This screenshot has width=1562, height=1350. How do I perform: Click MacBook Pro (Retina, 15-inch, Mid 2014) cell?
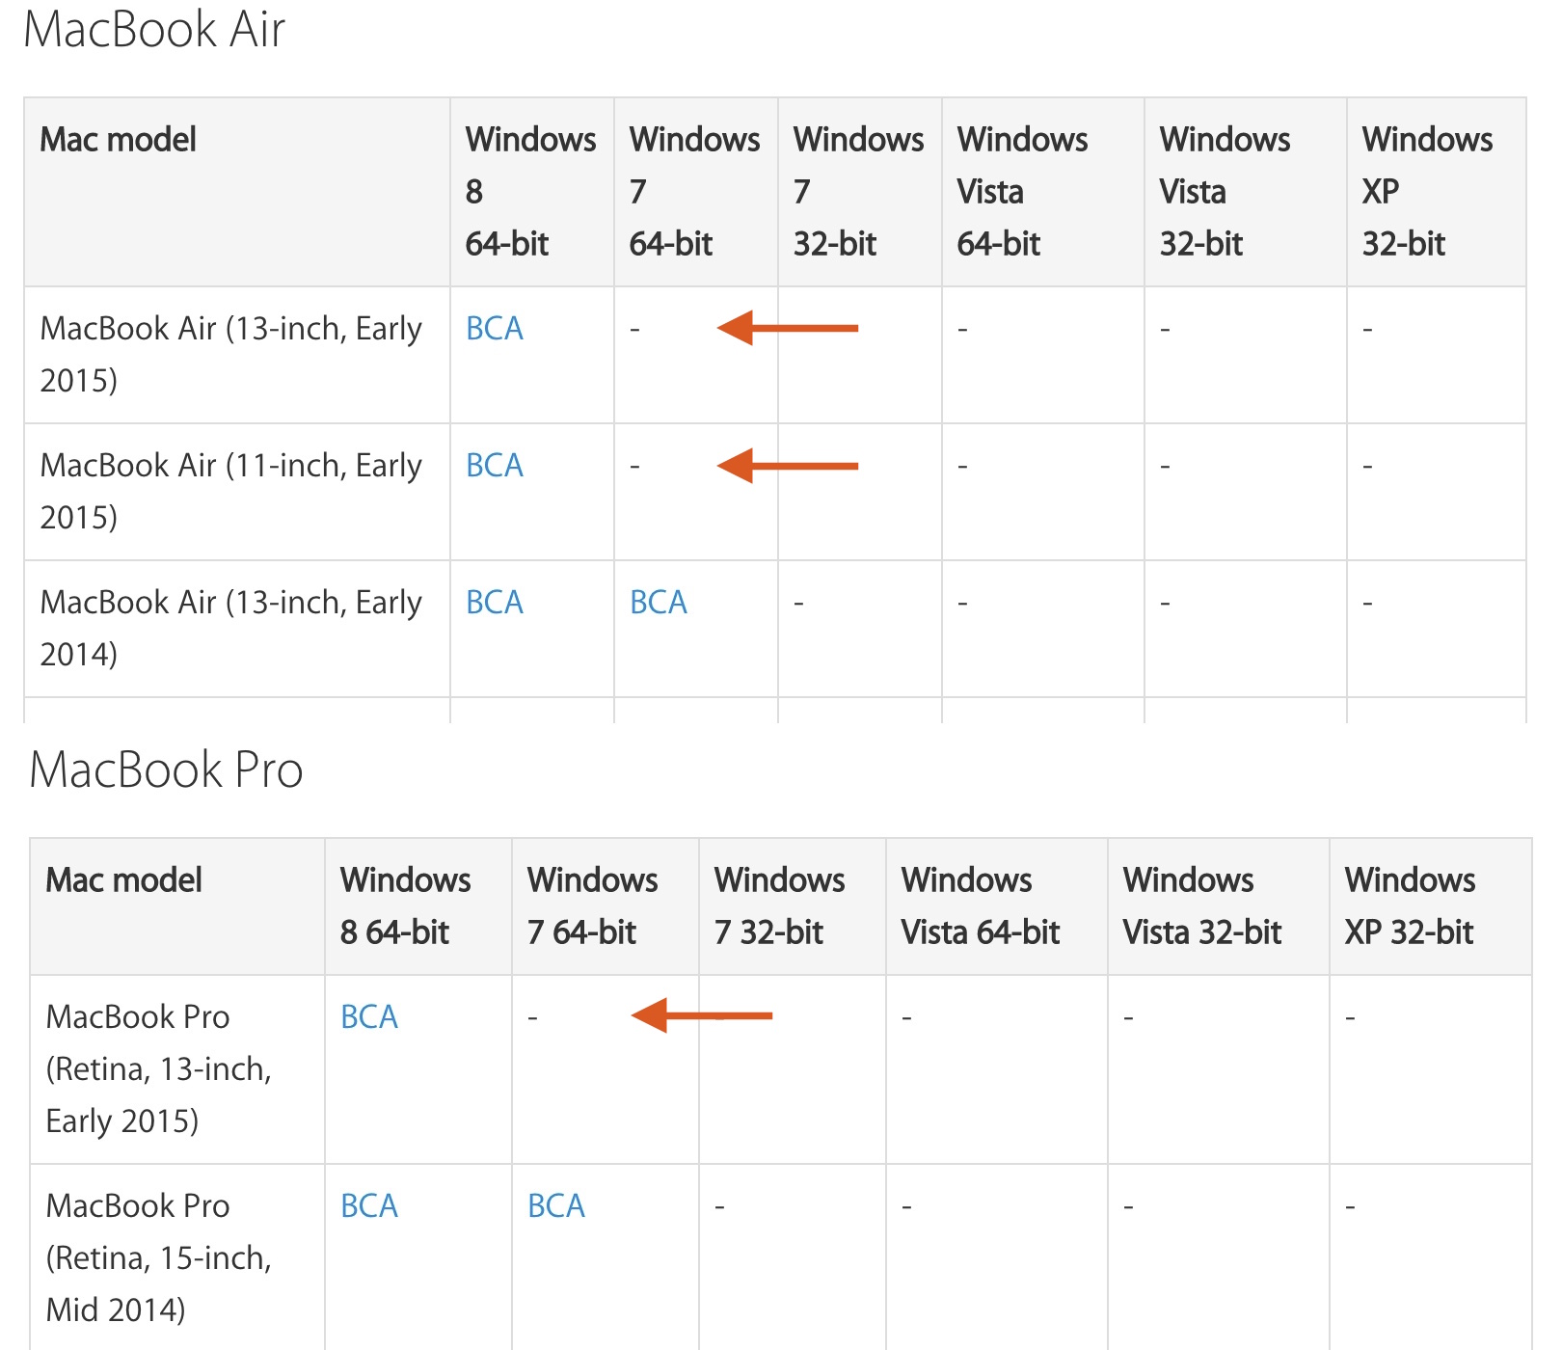point(159,1257)
